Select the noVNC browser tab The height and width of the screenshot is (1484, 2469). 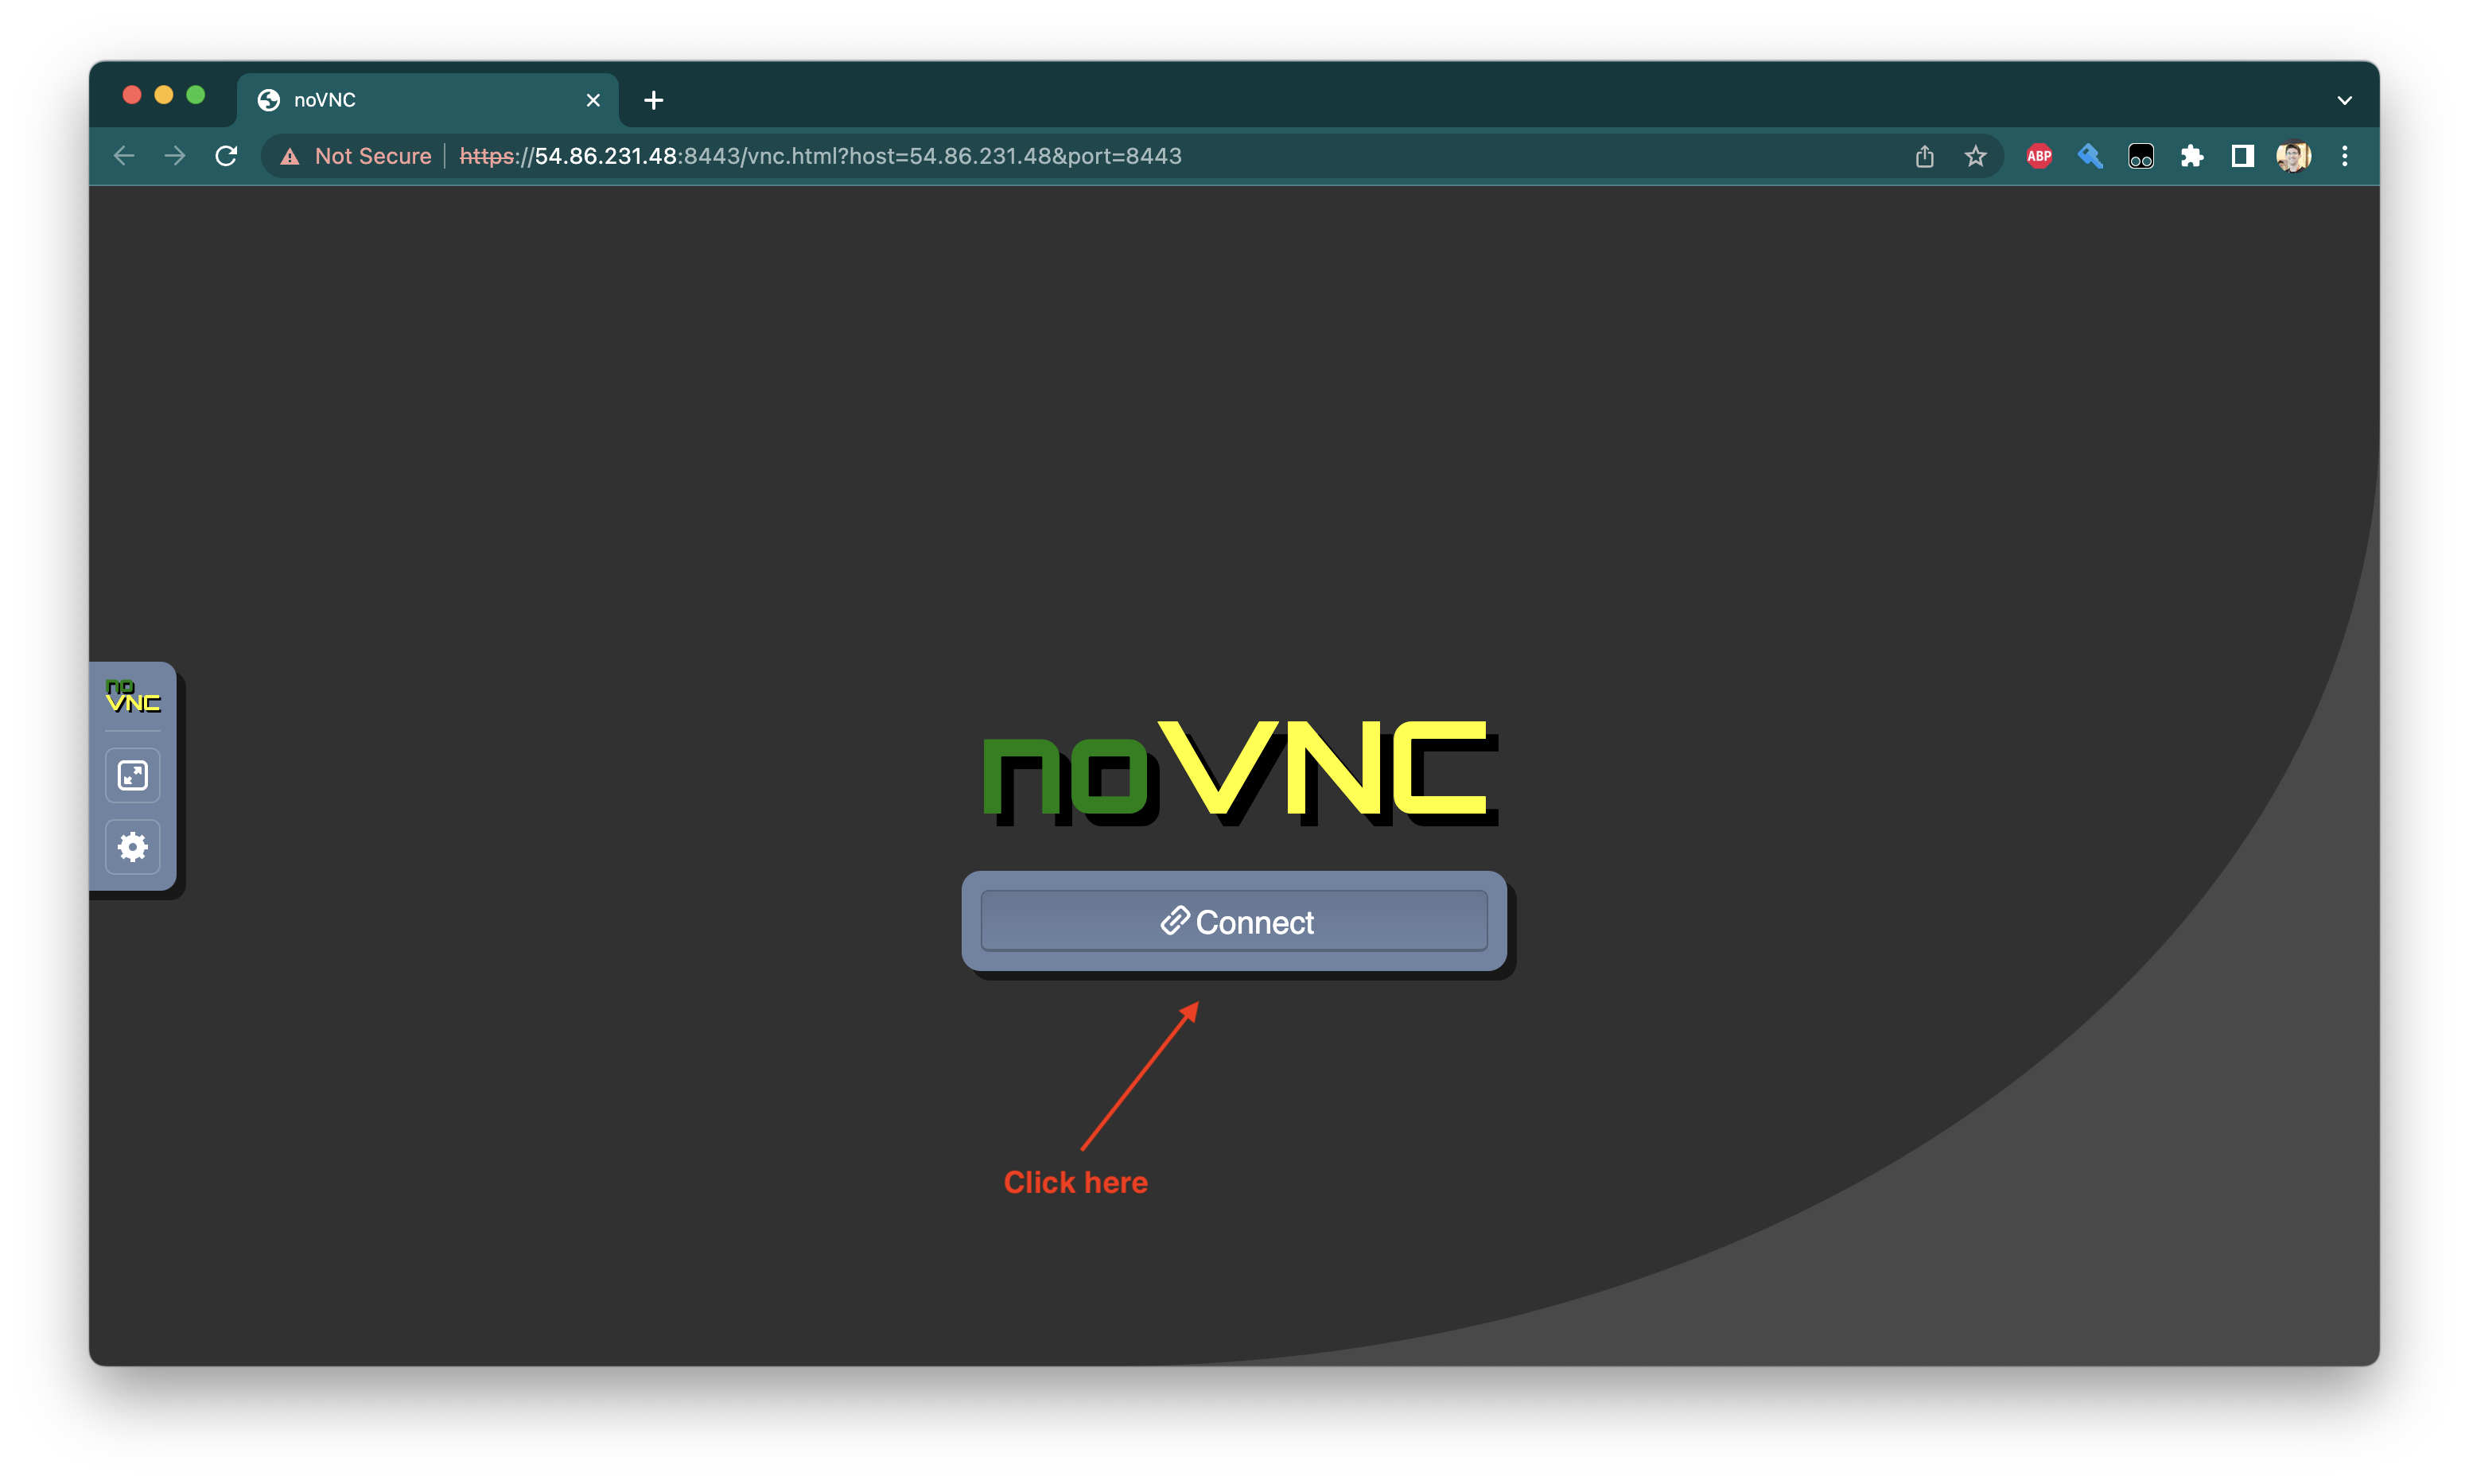click(x=428, y=100)
